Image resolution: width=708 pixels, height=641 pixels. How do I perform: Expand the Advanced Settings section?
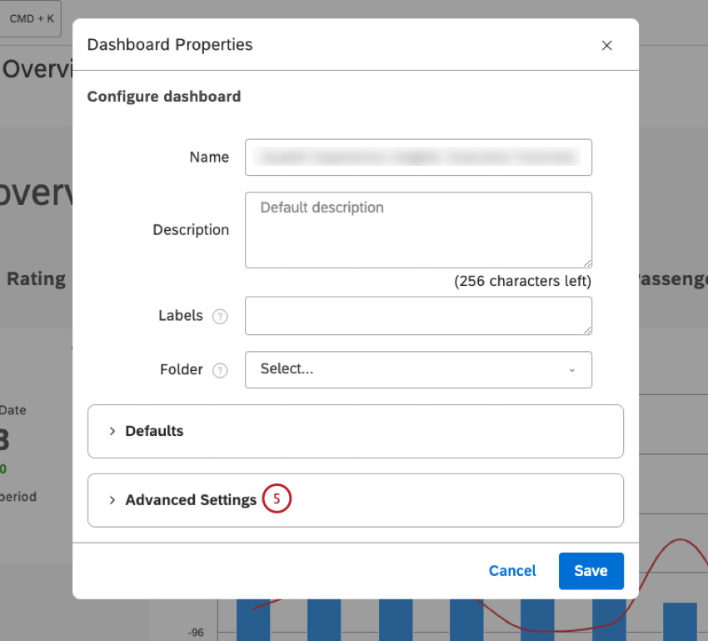click(x=190, y=499)
